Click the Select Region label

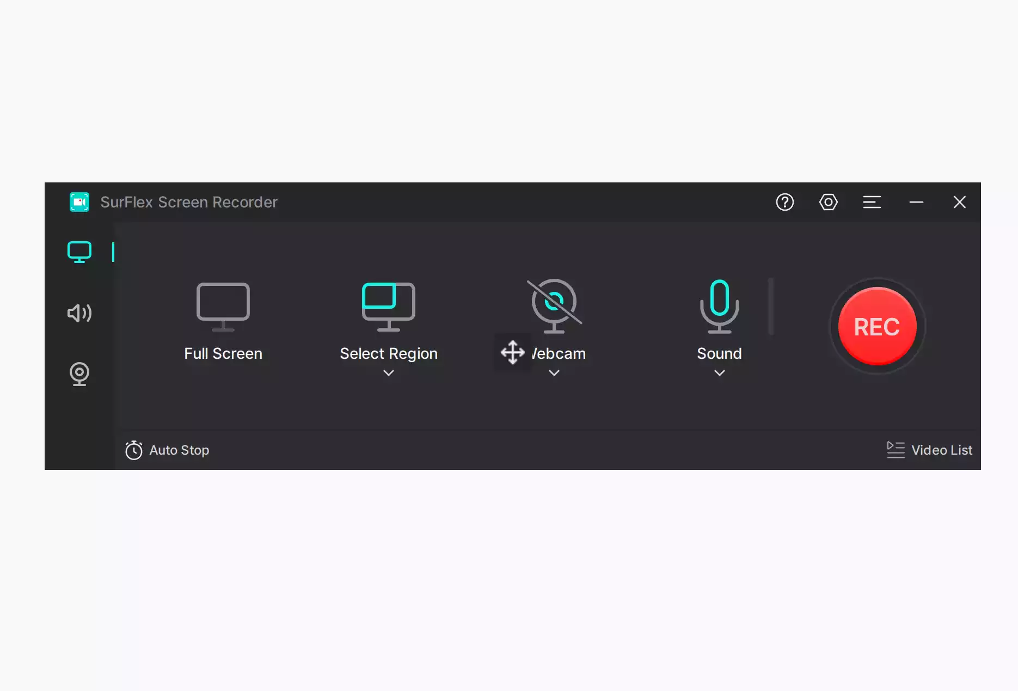389,354
